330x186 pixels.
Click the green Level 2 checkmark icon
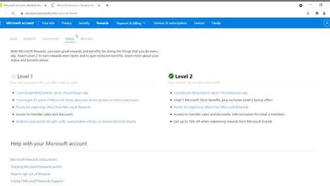click(171, 76)
